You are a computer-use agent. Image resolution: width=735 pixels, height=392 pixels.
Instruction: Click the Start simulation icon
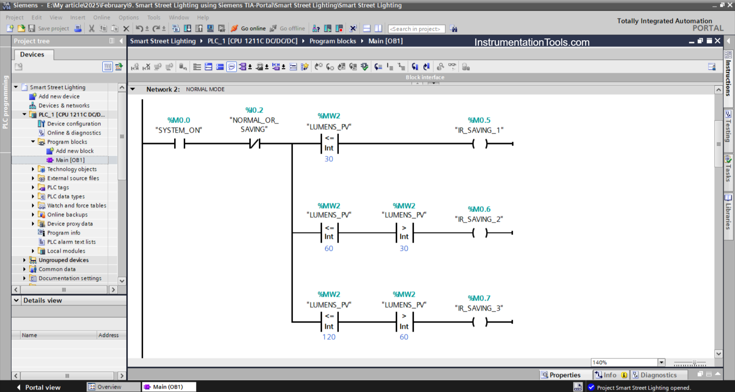[x=210, y=28]
